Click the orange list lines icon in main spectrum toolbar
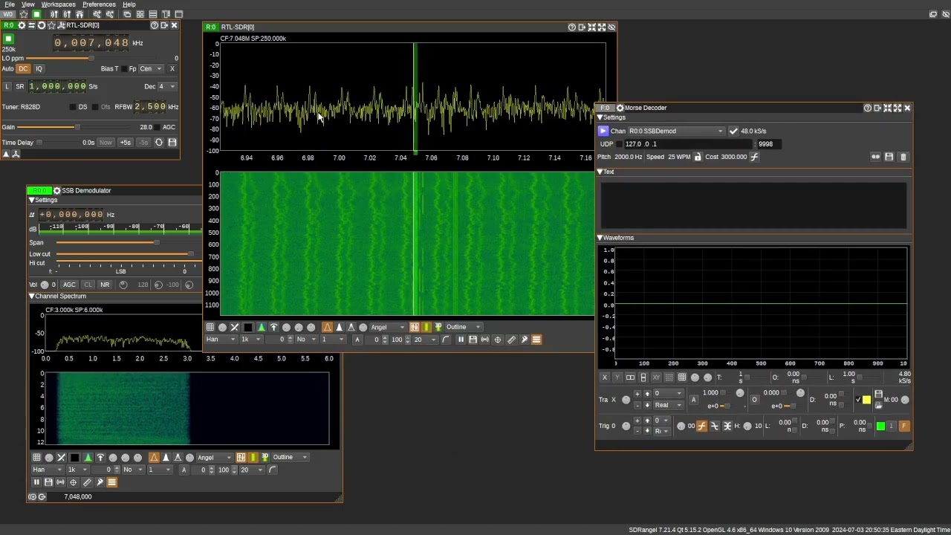Screen dimensions: 951x535 pyautogui.click(x=536, y=340)
